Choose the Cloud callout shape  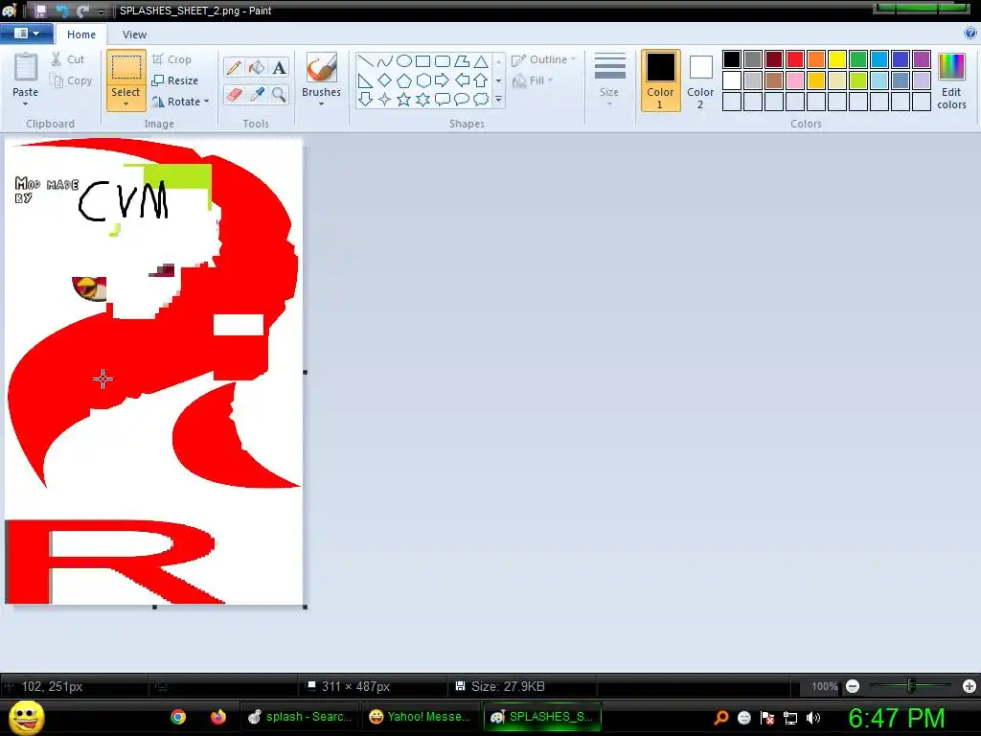[481, 99]
